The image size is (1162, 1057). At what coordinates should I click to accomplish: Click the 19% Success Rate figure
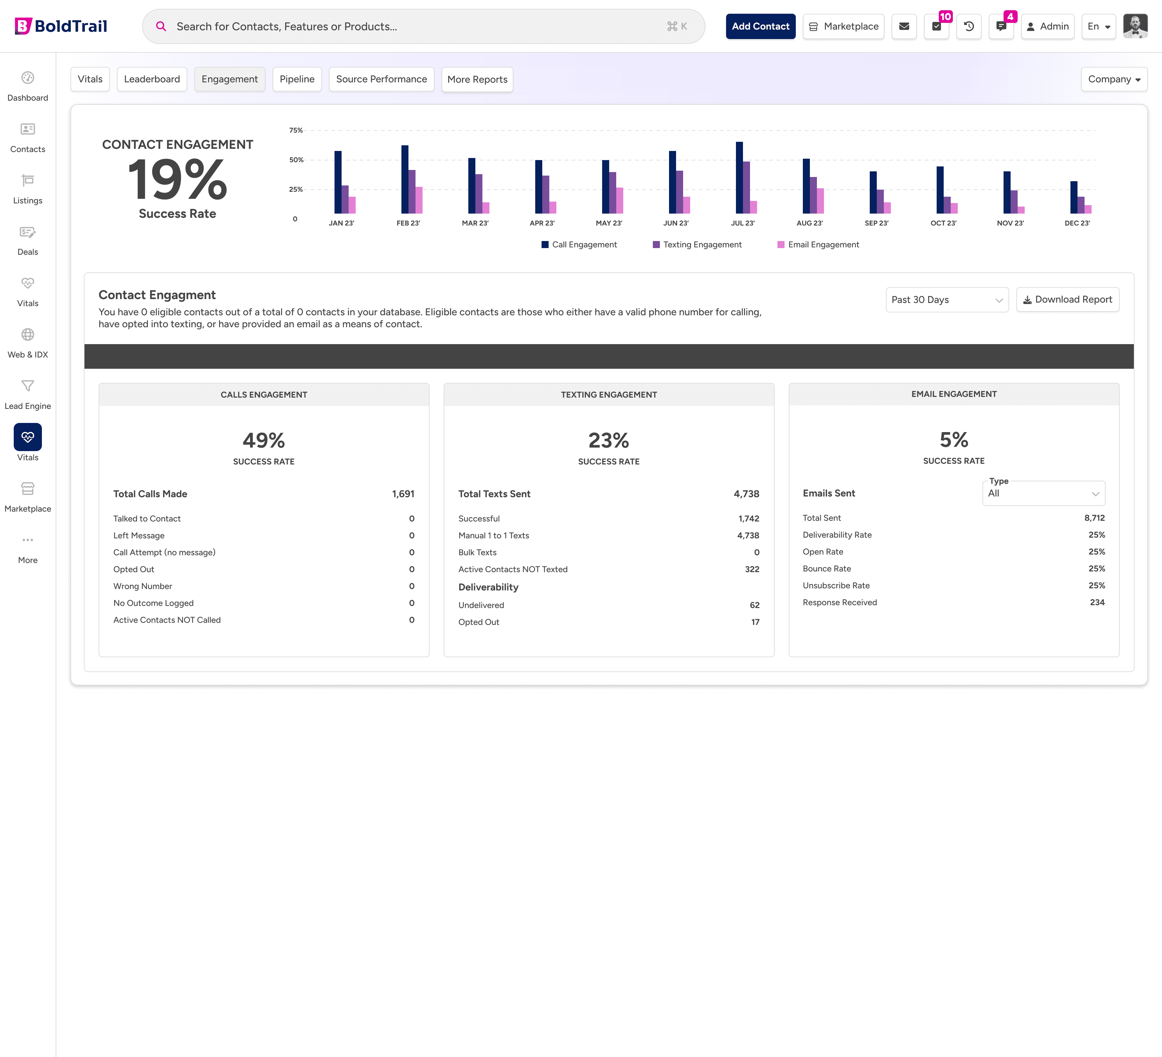pos(177,180)
